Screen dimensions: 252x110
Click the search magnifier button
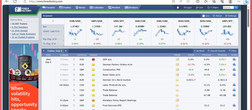[x=236, y=7]
